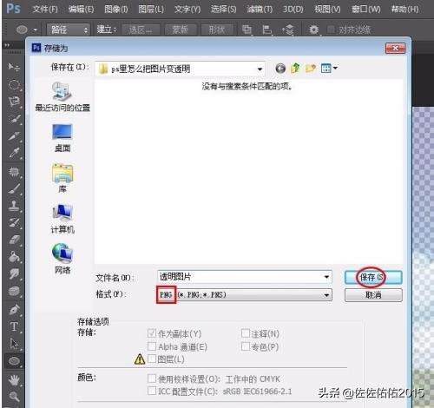Open the 窗口(W) menu
Image resolution: width=434 pixels, height=408 pixels.
click(x=366, y=10)
